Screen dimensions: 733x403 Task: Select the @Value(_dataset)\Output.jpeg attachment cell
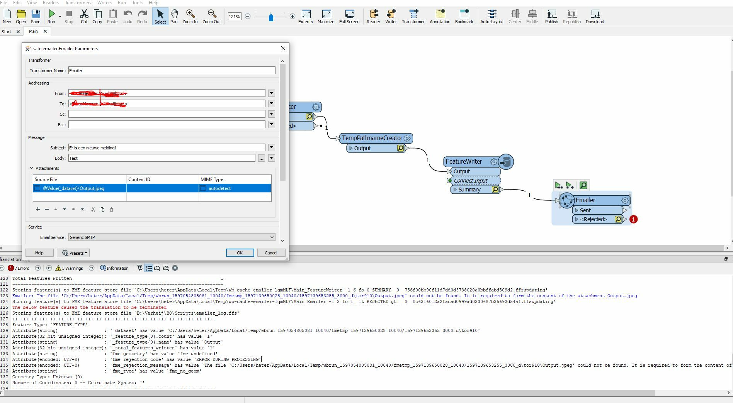(x=80, y=188)
